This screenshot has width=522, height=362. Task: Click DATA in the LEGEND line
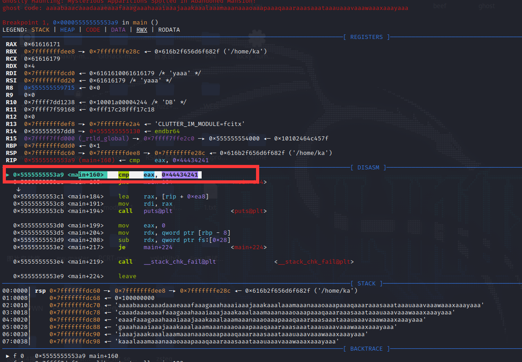pos(118,29)
